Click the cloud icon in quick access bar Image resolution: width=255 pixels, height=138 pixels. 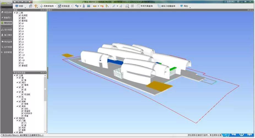(x=22, y=2)
